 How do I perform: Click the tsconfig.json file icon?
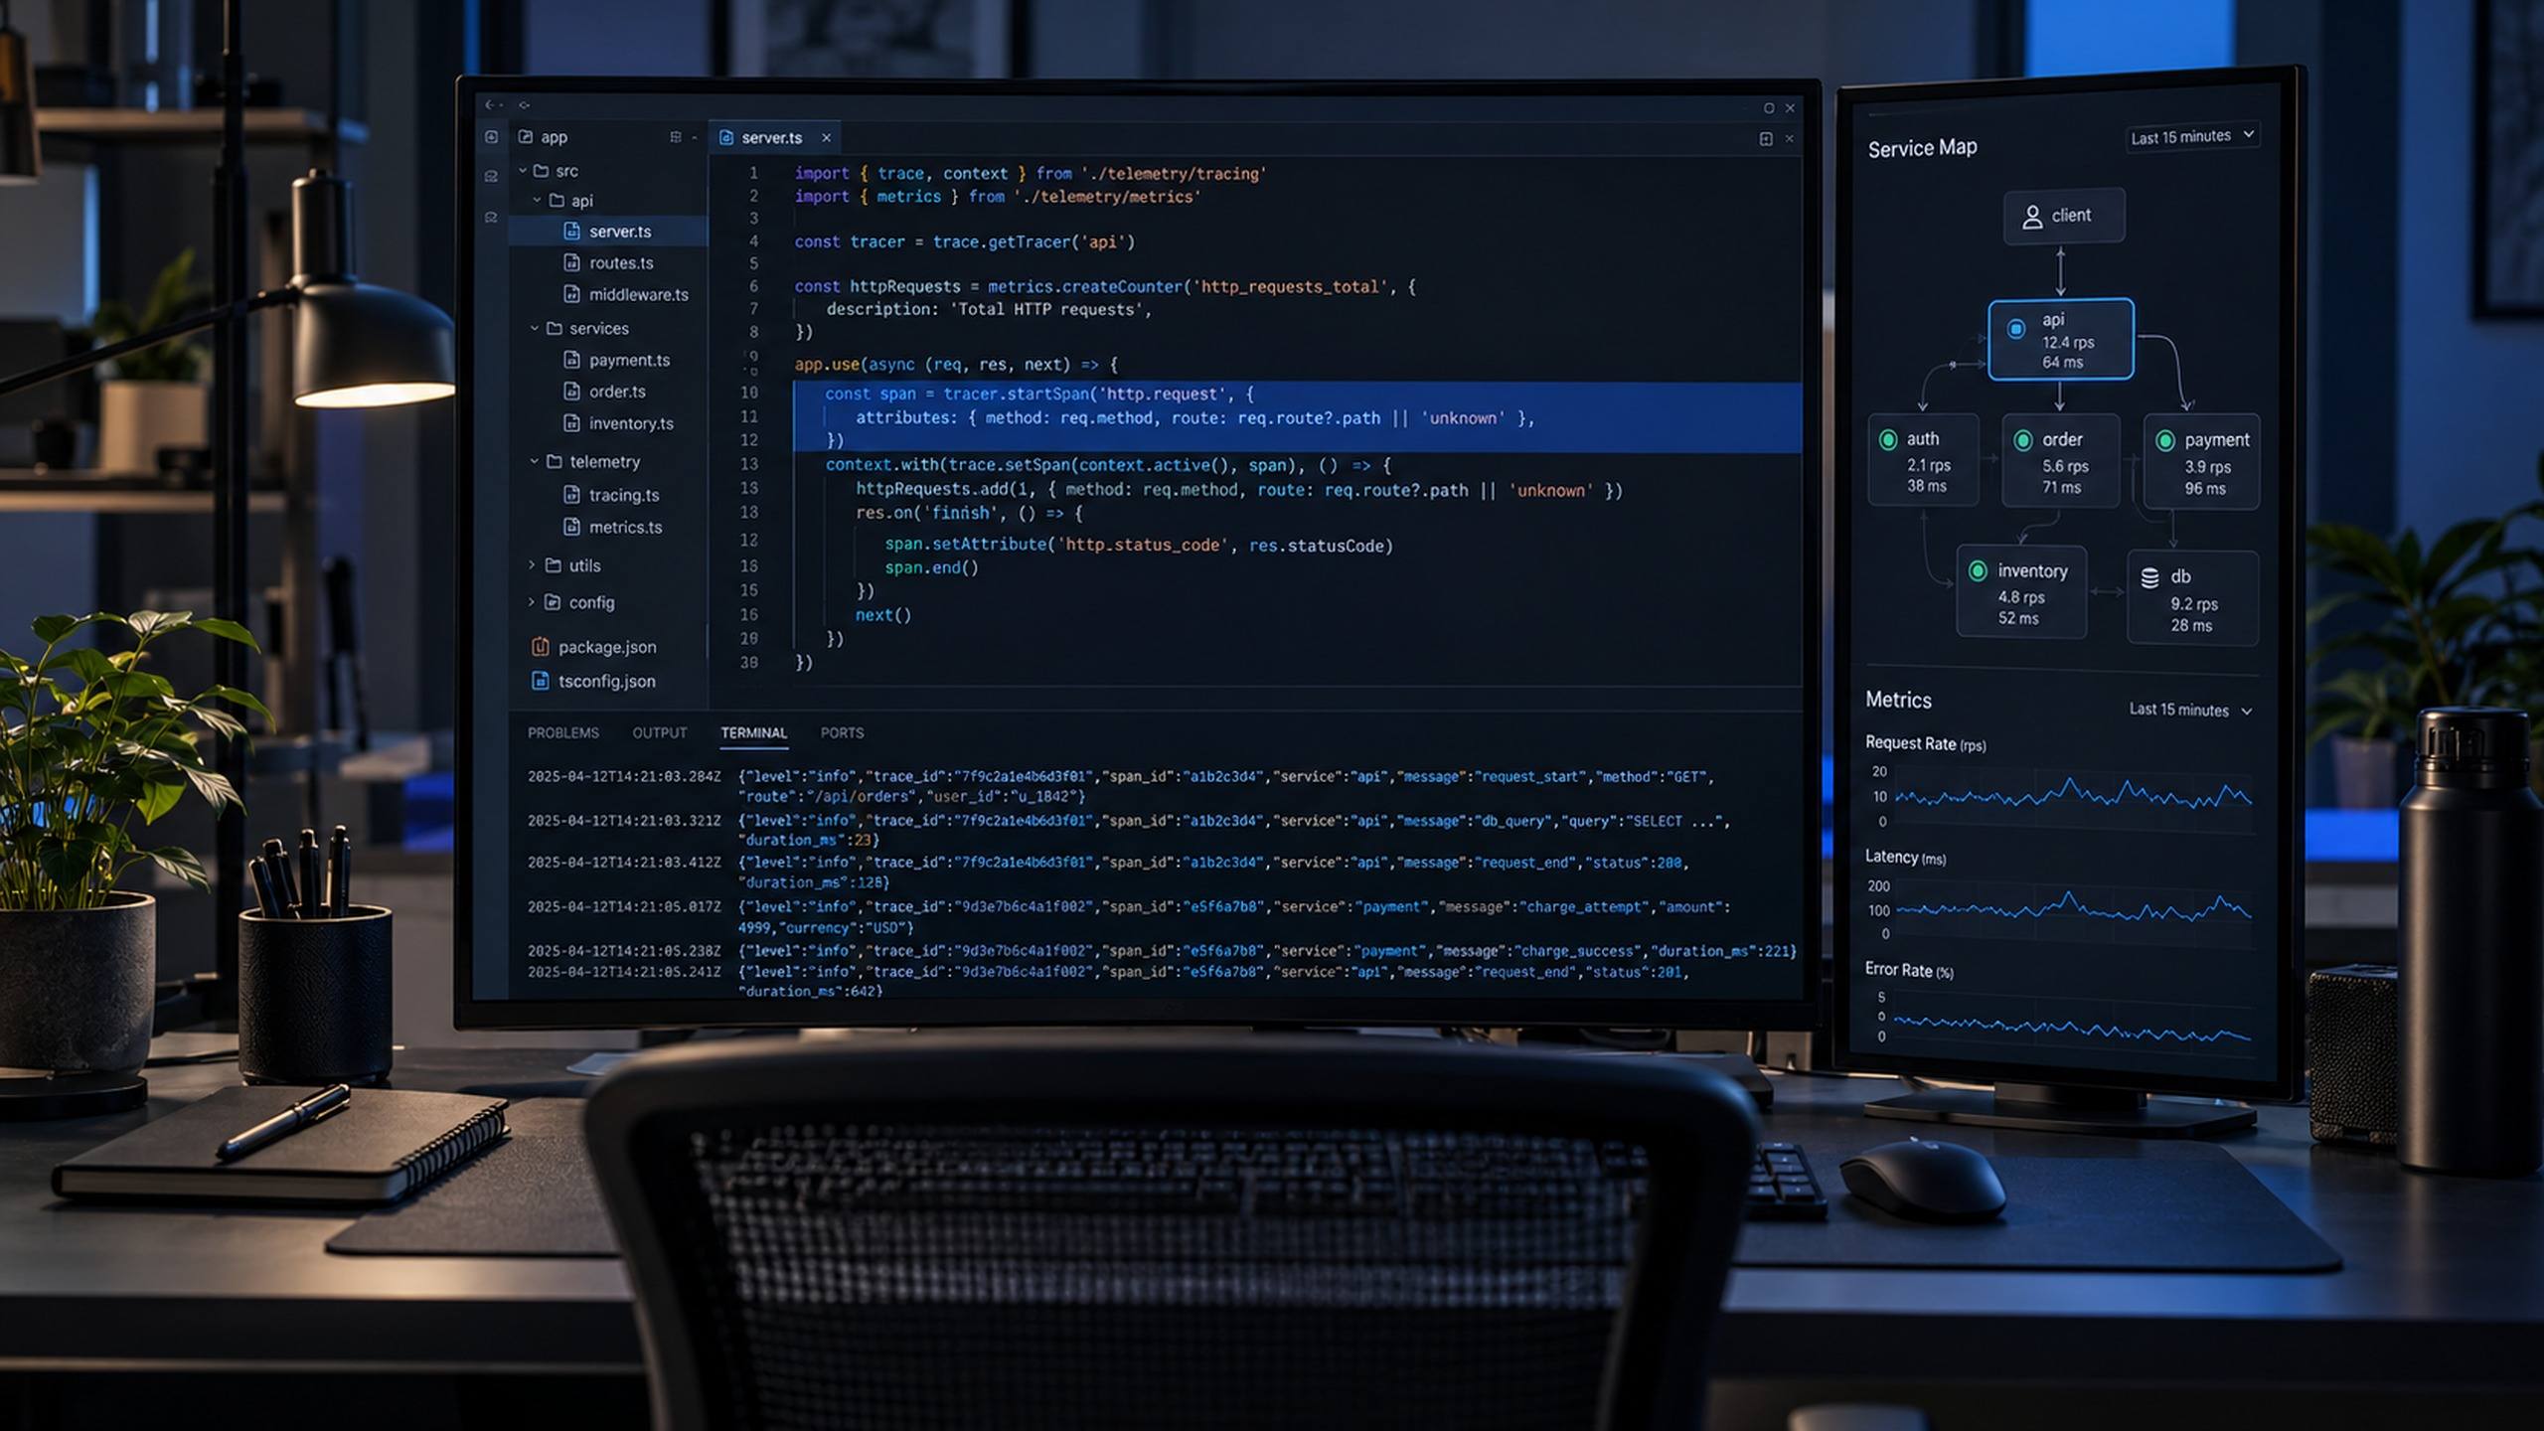point(541,681)
